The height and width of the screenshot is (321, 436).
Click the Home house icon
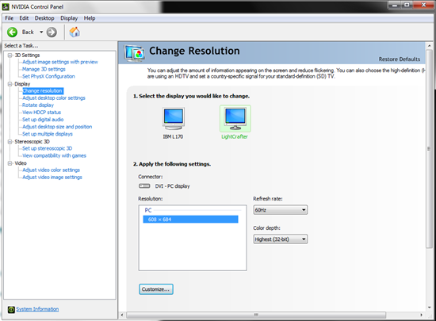[x=75, y=32]
